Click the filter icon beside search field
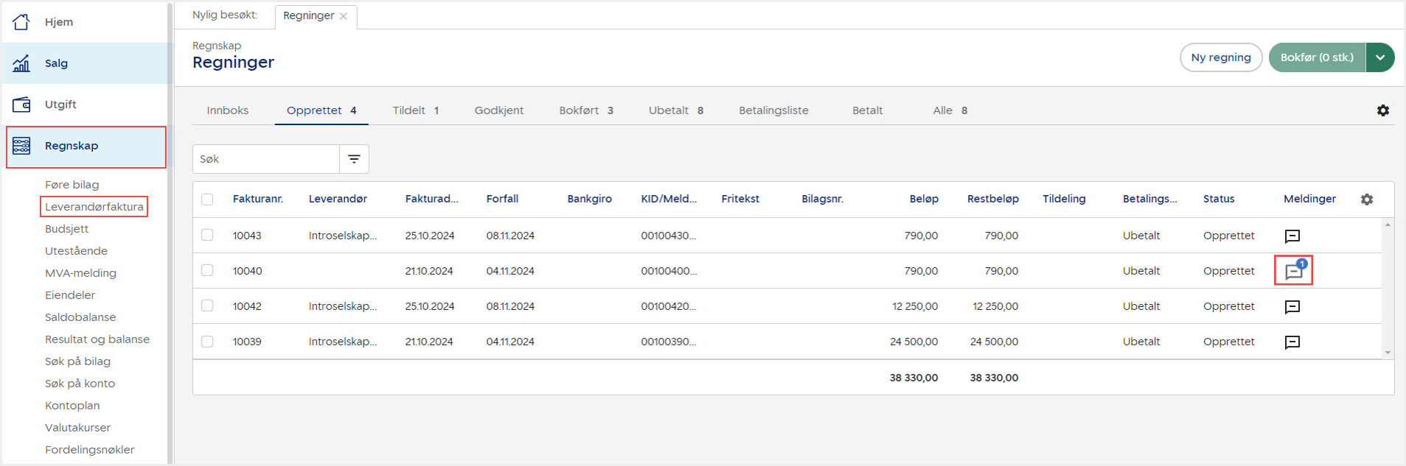1406x466 pixels. pos(354,159)
